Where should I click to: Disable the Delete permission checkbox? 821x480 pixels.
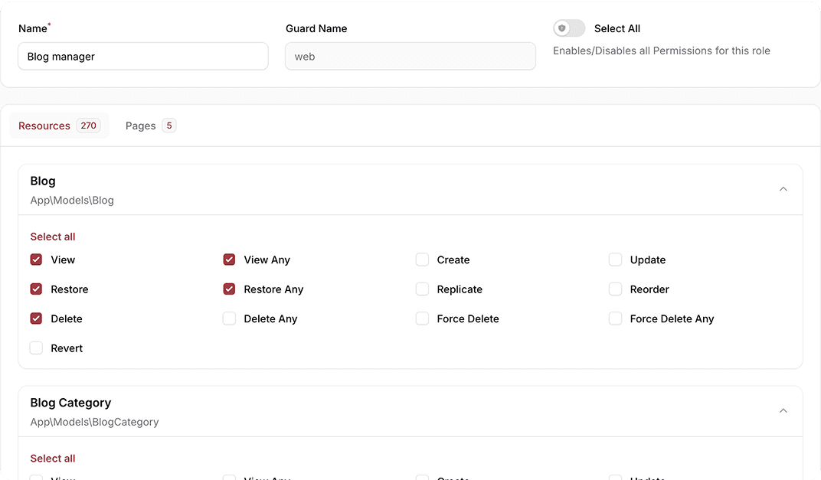click(36, 318)
